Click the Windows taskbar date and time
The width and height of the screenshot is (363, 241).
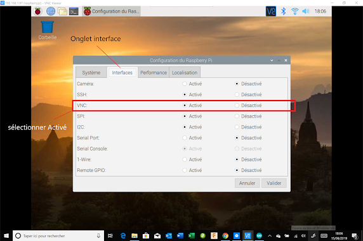click(339, 236)
